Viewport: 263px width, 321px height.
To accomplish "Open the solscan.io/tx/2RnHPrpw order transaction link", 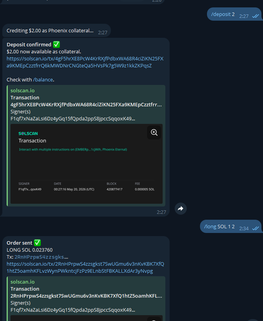I will click(85, 267).
